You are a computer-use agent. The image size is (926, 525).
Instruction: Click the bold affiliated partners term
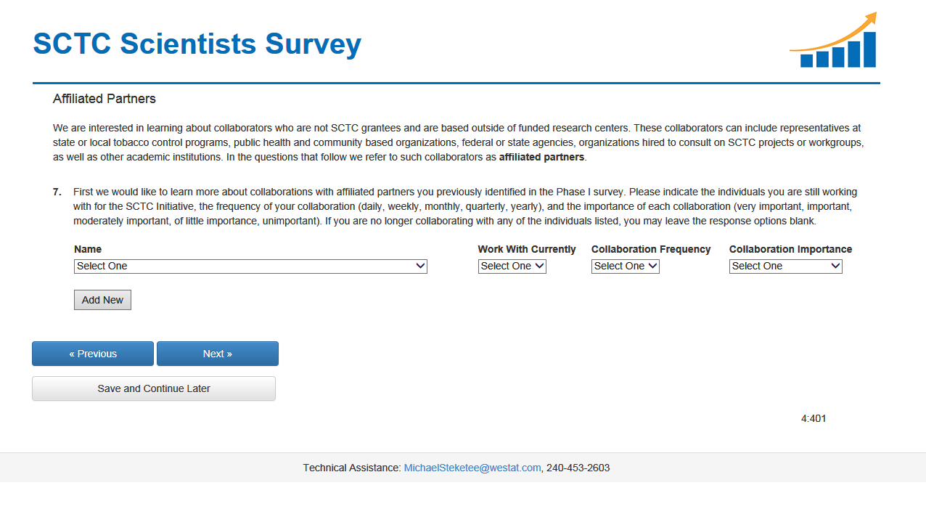(x=541, y=157)
